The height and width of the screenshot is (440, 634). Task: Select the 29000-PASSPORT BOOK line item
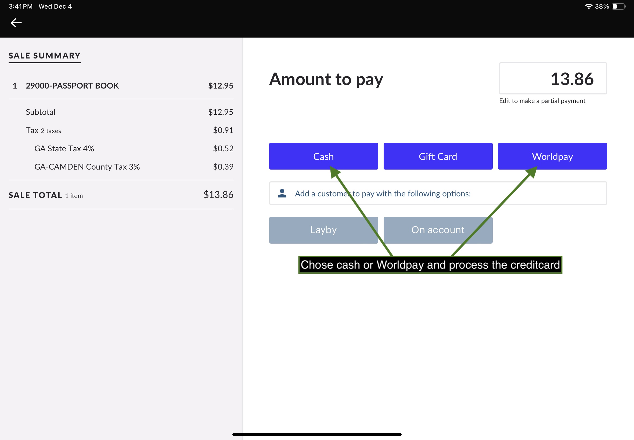[121, 86]
